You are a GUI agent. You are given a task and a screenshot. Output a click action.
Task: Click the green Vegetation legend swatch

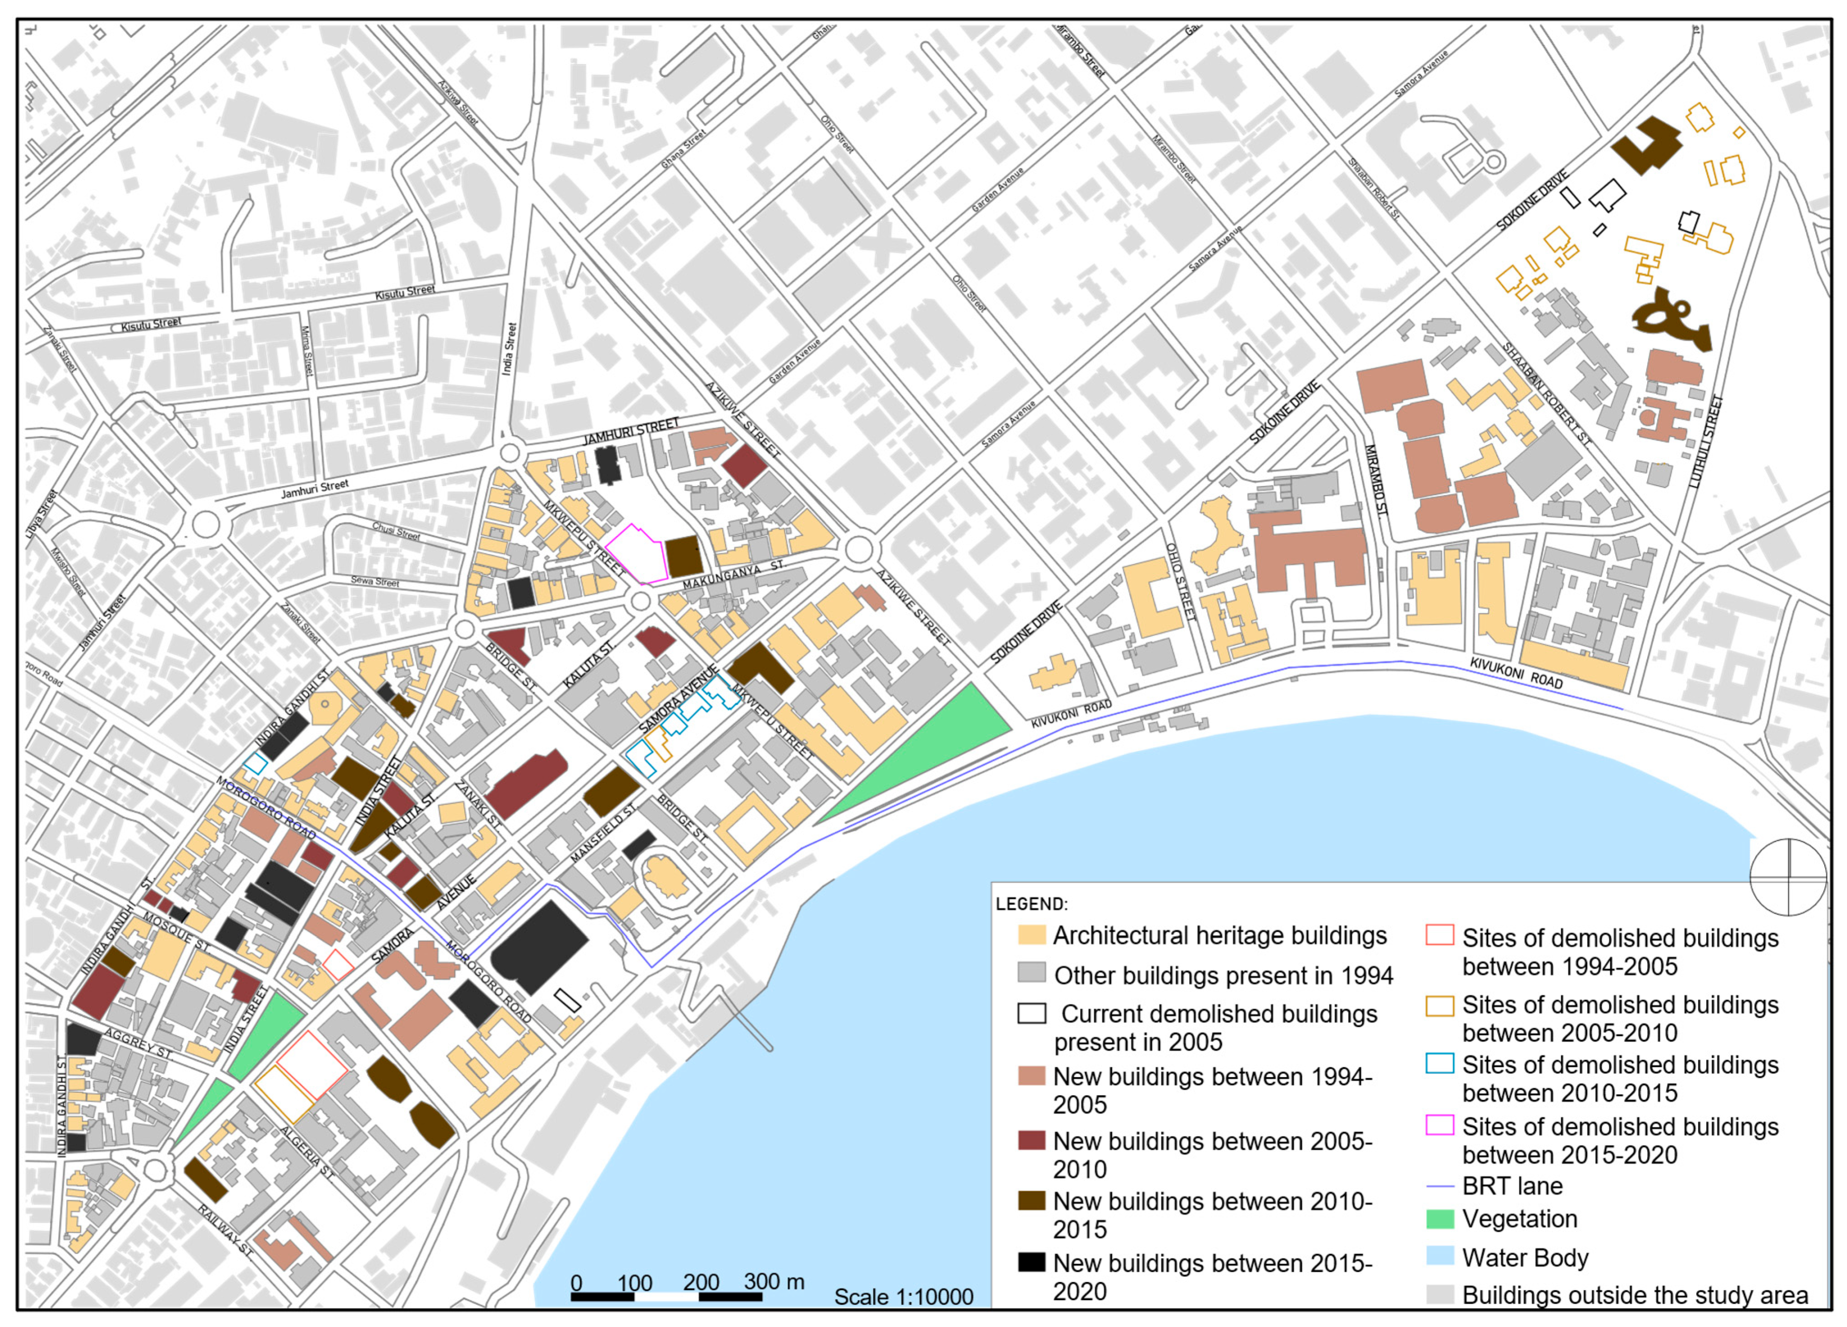[1440, 1219]
